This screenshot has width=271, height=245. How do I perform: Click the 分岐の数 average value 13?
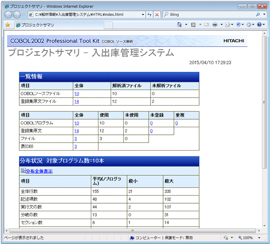[x=94, y=215]
